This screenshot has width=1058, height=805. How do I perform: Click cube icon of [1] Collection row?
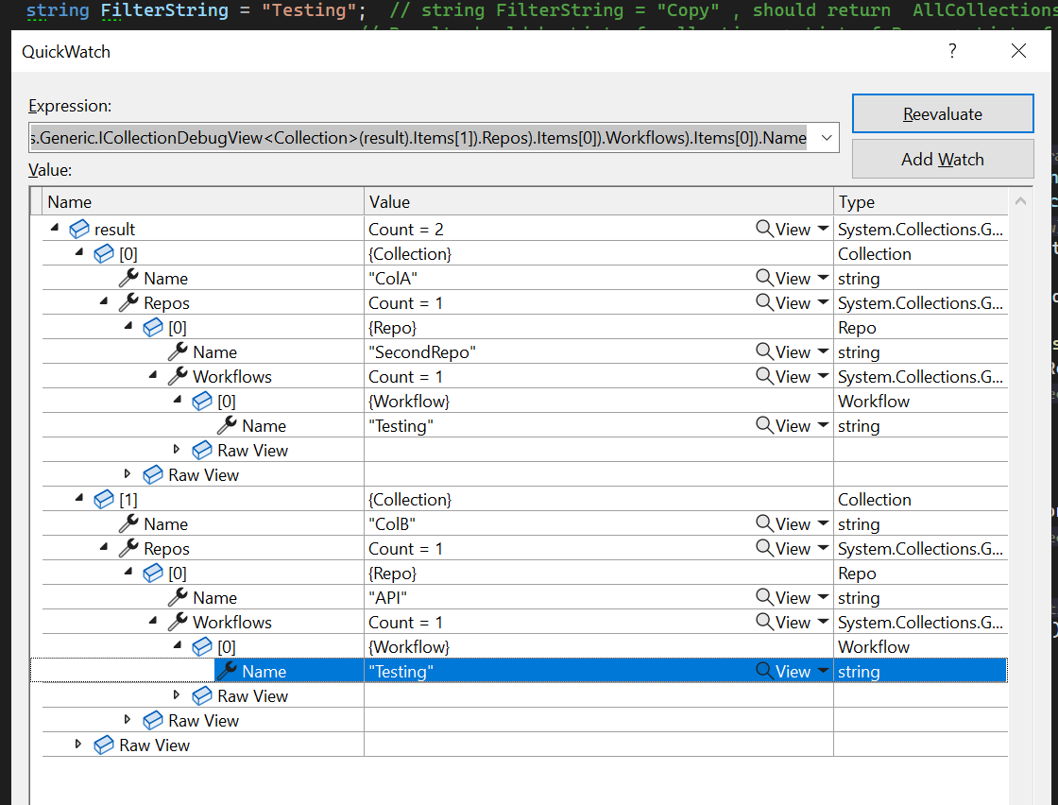(103, 500)
